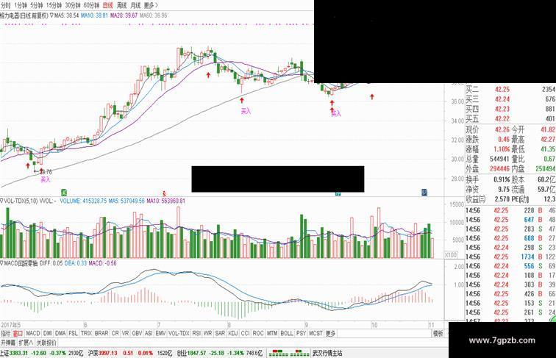Choose DMI indicator
The width and height of the screenshot is (556, 358).
coord(48,334)
